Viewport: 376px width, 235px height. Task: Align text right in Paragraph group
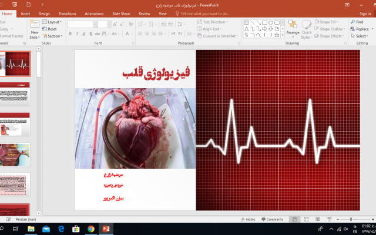(x=154, y=34)
